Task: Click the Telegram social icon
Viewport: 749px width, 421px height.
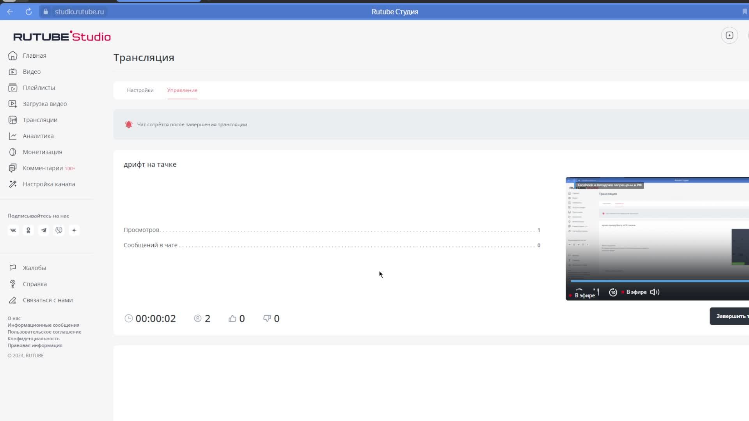Action: coord(44,230)
